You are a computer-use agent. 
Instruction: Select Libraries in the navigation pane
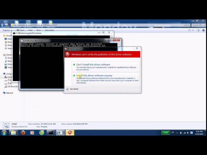(x=7, y=55)
